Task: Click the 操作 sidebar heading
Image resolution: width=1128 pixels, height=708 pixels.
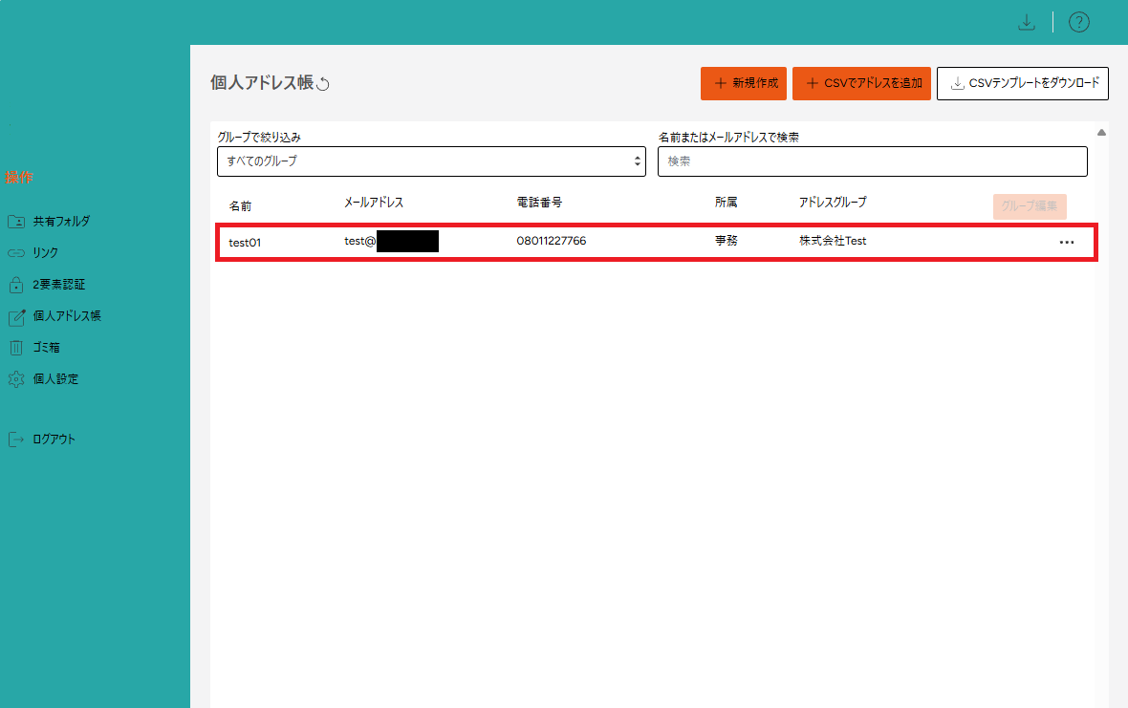Action: 19,178
